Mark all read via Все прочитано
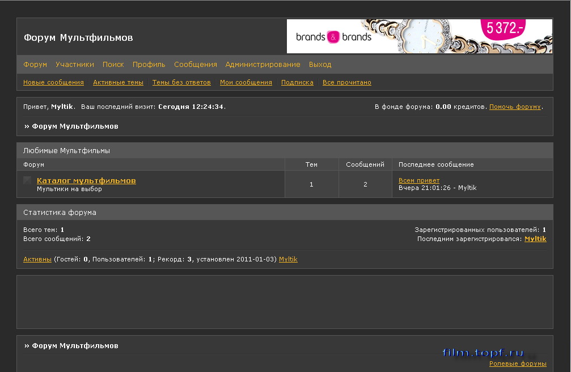This screenshot has width=571, height=372. tap(347, 82)
